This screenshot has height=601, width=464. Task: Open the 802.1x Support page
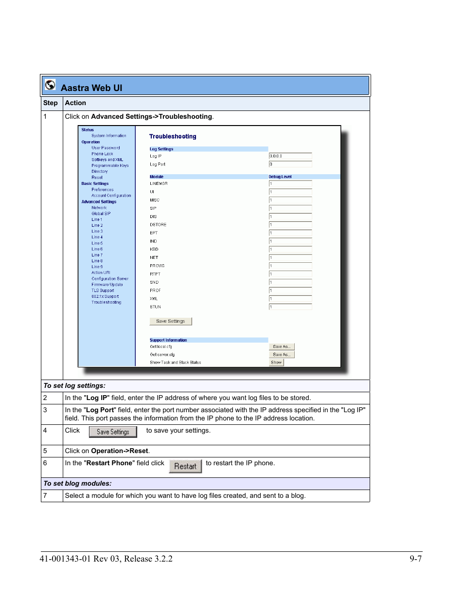105,296
